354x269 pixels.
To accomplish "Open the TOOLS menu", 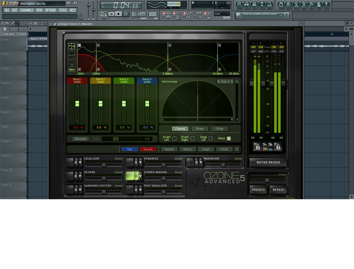I will coord(63,10).
